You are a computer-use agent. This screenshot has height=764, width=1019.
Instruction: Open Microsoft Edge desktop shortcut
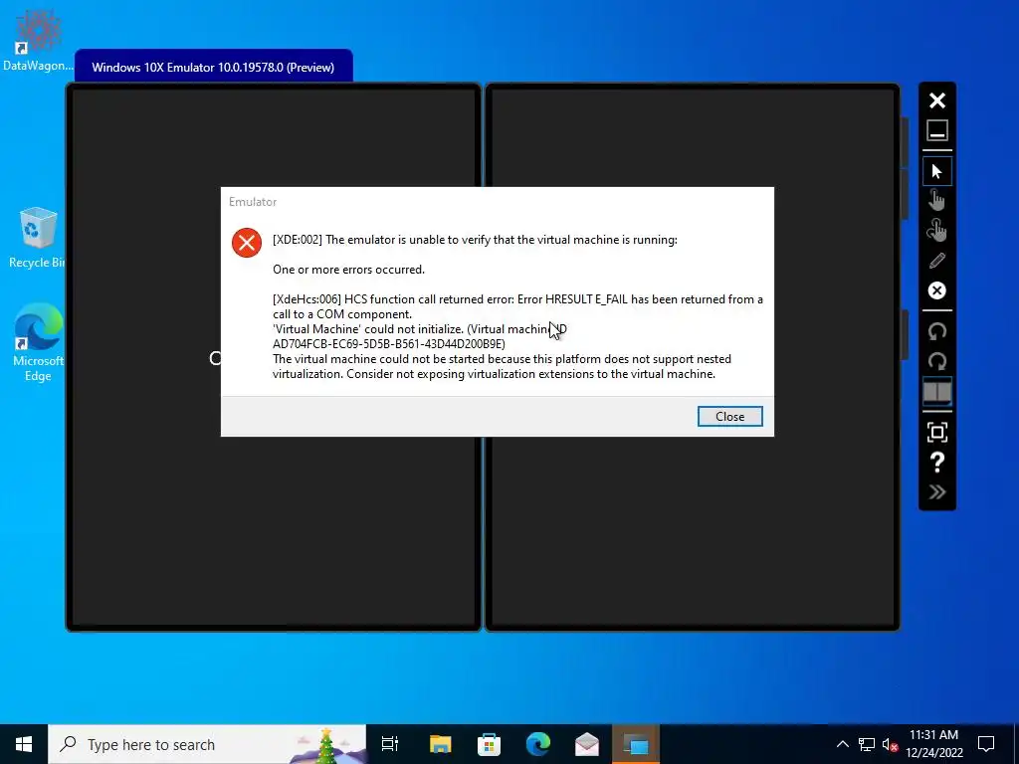38,343
